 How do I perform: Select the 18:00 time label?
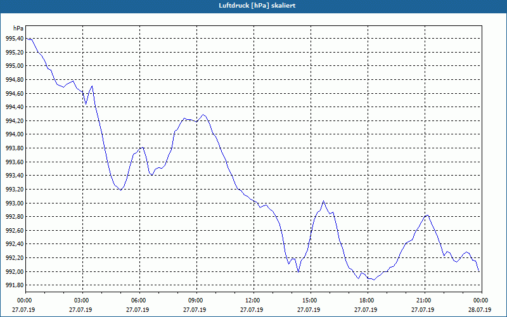point(366,301)
